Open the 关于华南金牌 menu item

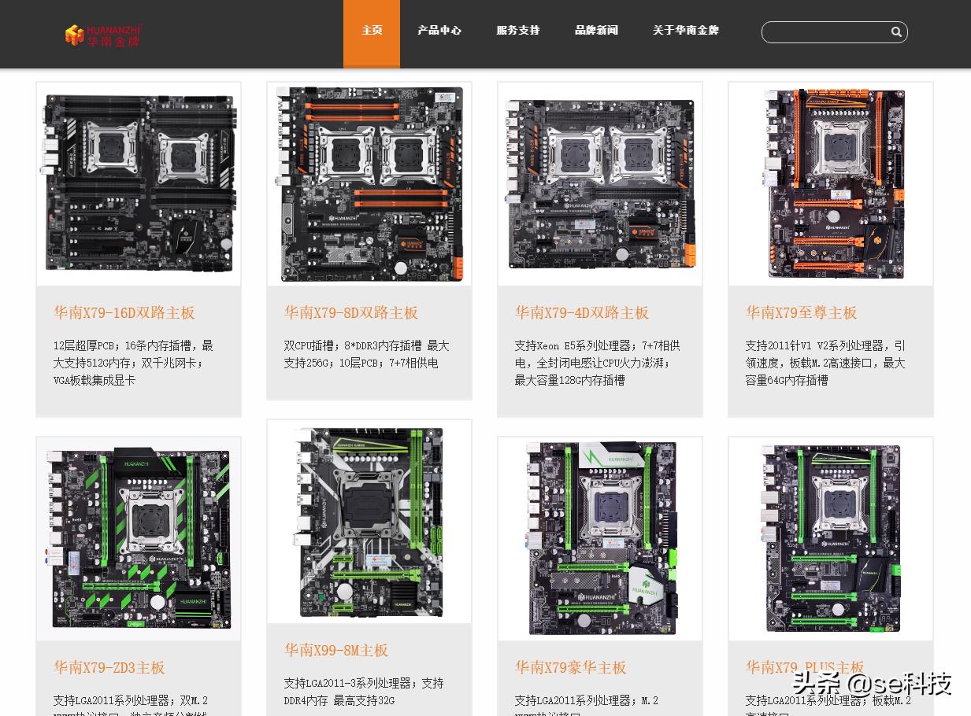coord(686,31)
